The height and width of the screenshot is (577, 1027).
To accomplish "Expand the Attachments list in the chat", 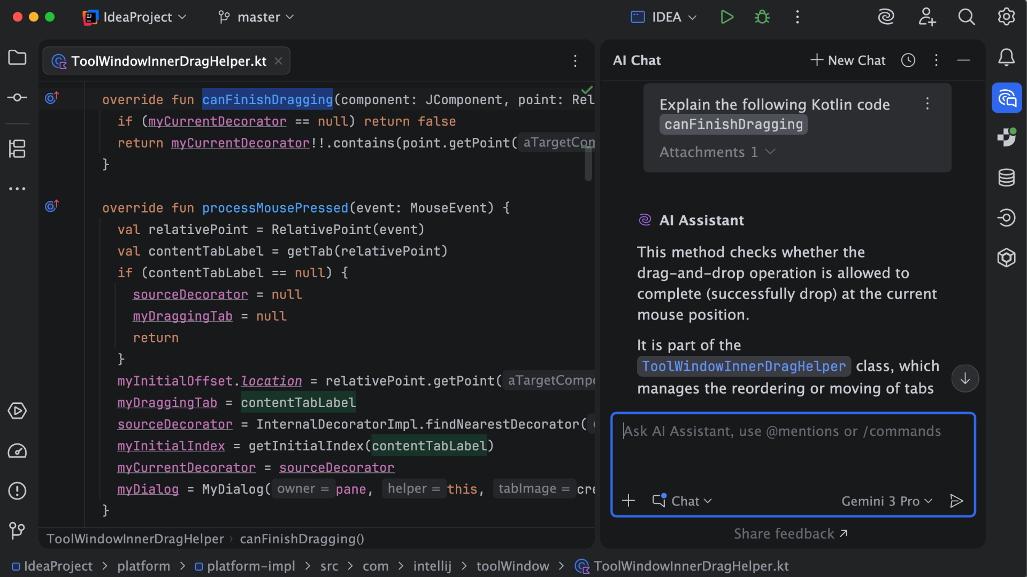I will [x=716, y=152].
